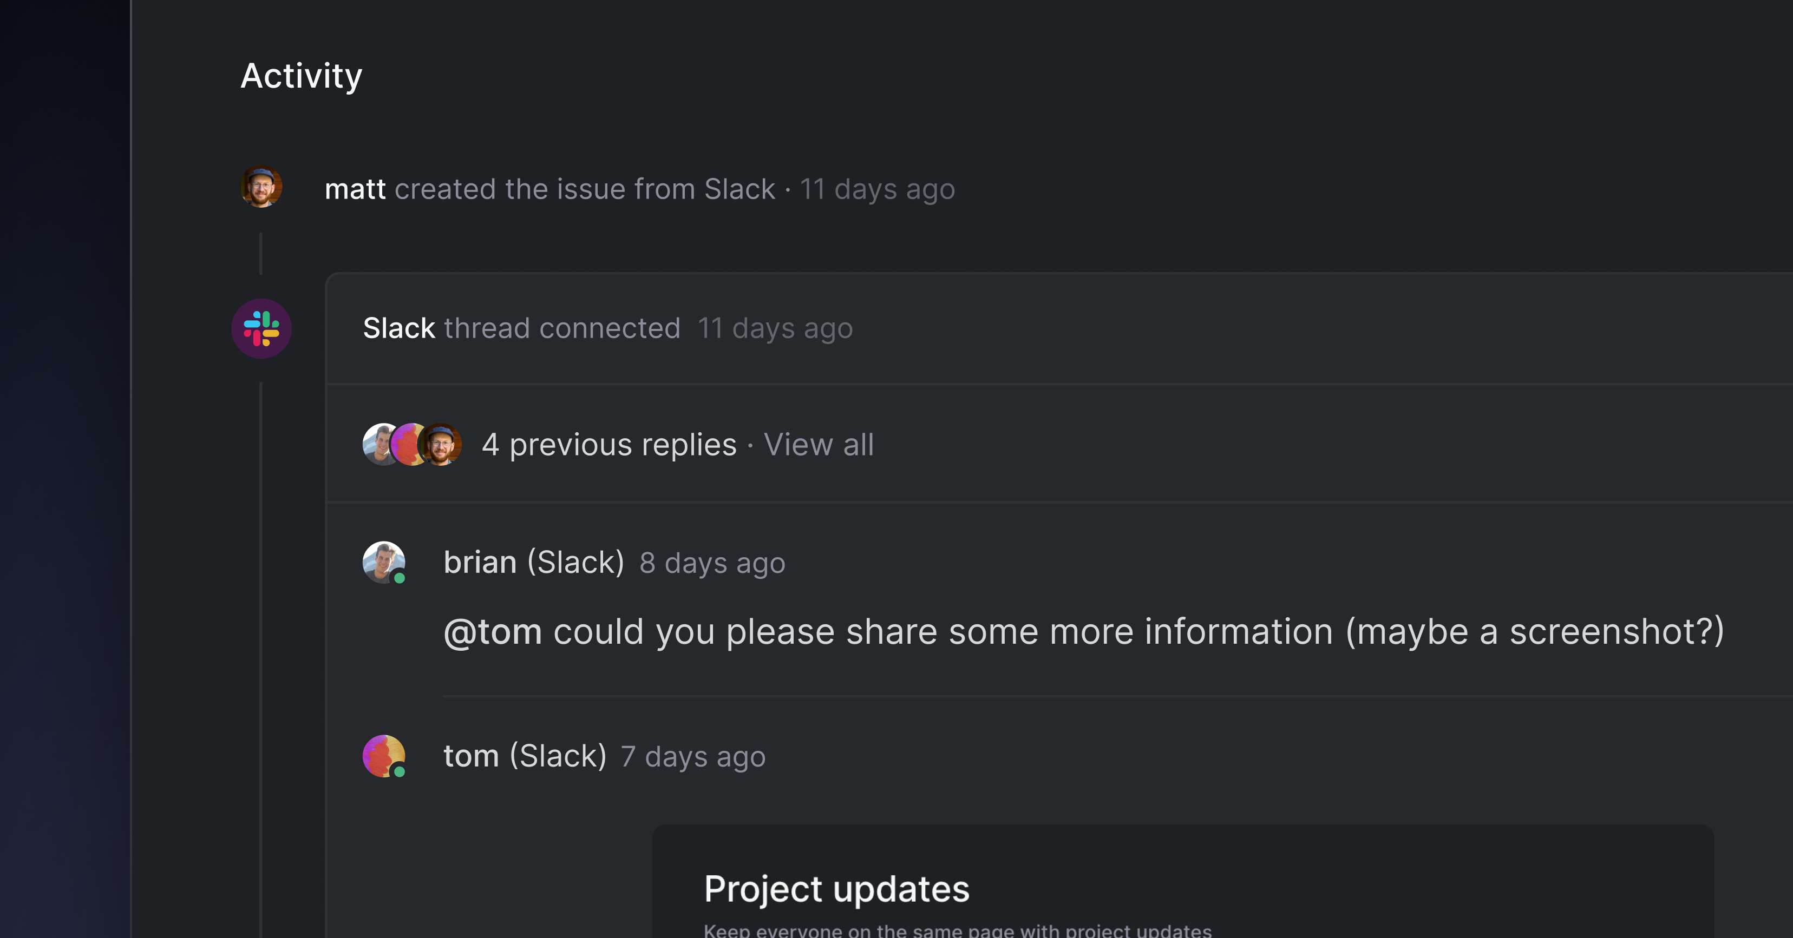
Task: Click the 8 days ago timestamp
Action: click(x=712, y=563)
